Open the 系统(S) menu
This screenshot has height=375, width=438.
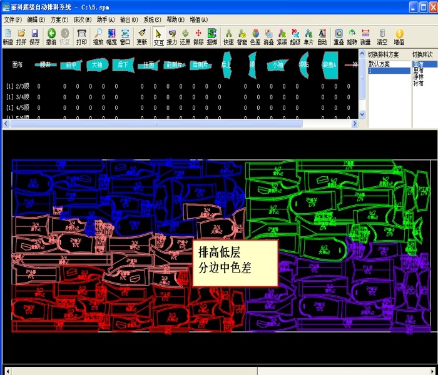point(152,20)
